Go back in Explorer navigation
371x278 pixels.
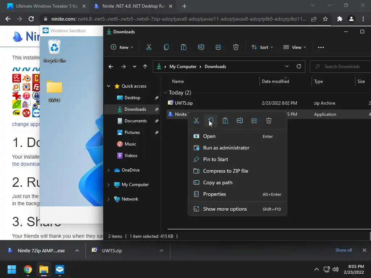(111, 67)
